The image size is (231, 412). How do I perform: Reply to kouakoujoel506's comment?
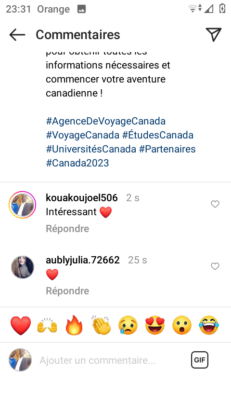coord(67,229)
